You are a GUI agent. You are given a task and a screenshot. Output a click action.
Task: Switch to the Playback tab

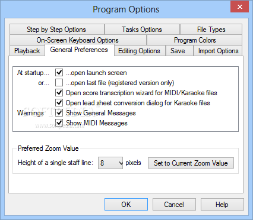(27, 51)
